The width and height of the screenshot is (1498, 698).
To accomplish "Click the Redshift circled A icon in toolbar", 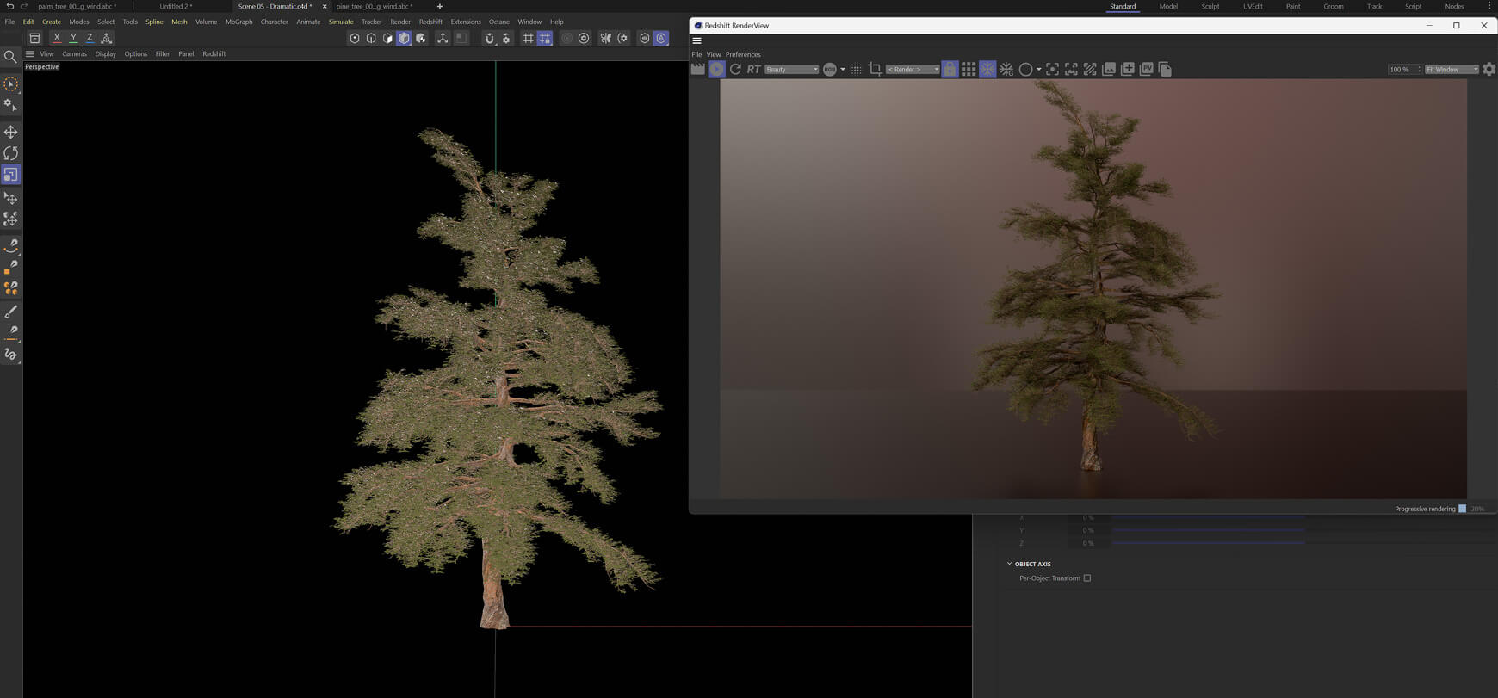I will (661, 38).
